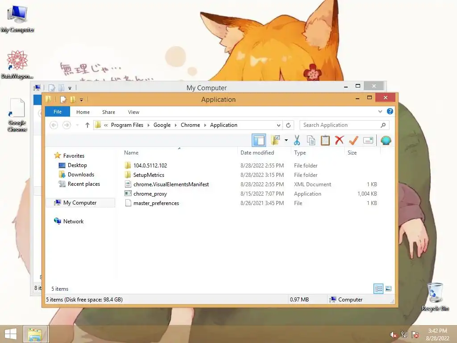This screenshot has width=457, height=343.
Task: Open the View ribbon tab
Action: (x=133, y=112)
